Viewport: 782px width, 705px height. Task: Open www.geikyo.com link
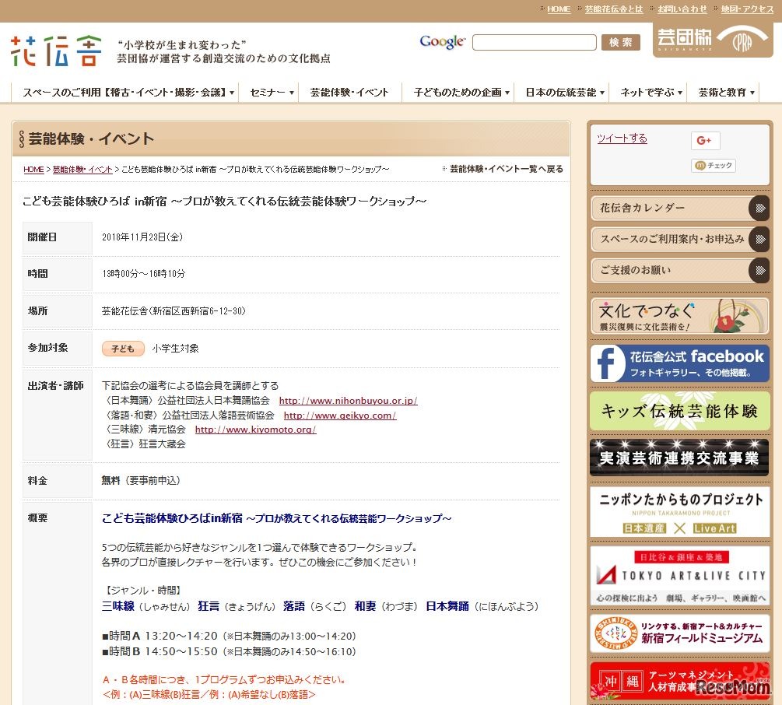point(340,416)
